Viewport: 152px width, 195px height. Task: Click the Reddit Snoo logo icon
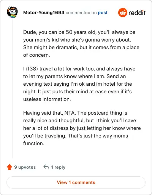(122, 13)
